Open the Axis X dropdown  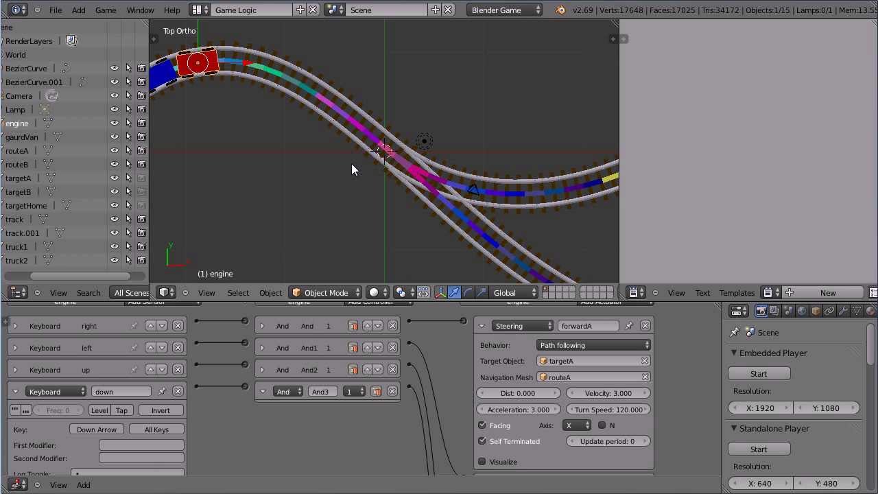coord(577,425)
